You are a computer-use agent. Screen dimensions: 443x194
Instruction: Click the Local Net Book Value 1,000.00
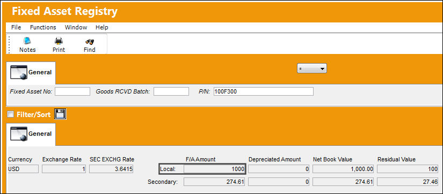tap(343, 169)
